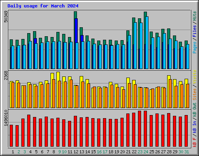Viewport: 199px width, 156px height.
Task: Click the Sites legend label
Action: (x=195, y=94)
